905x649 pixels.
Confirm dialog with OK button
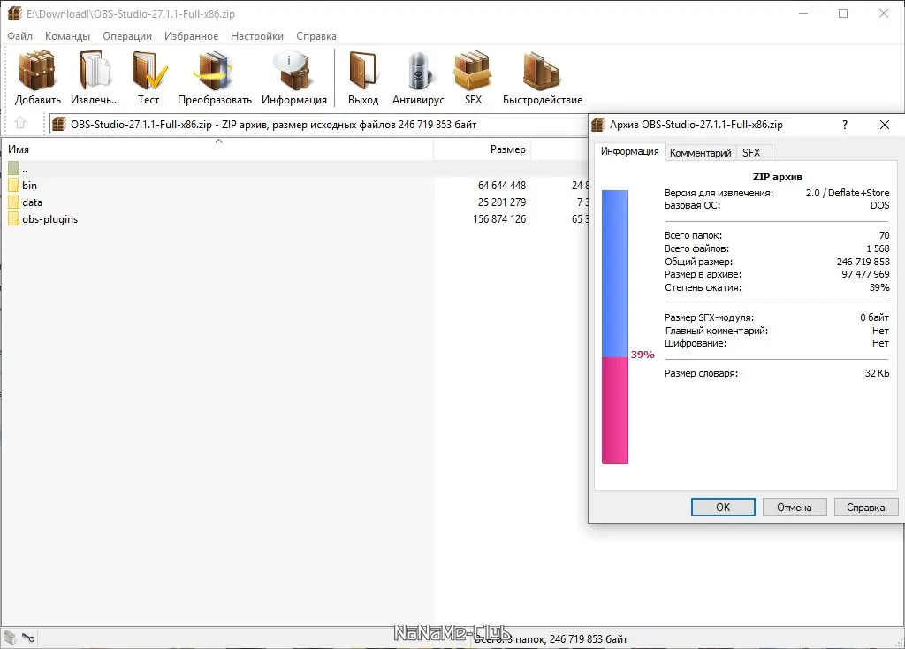pos(723,507)
